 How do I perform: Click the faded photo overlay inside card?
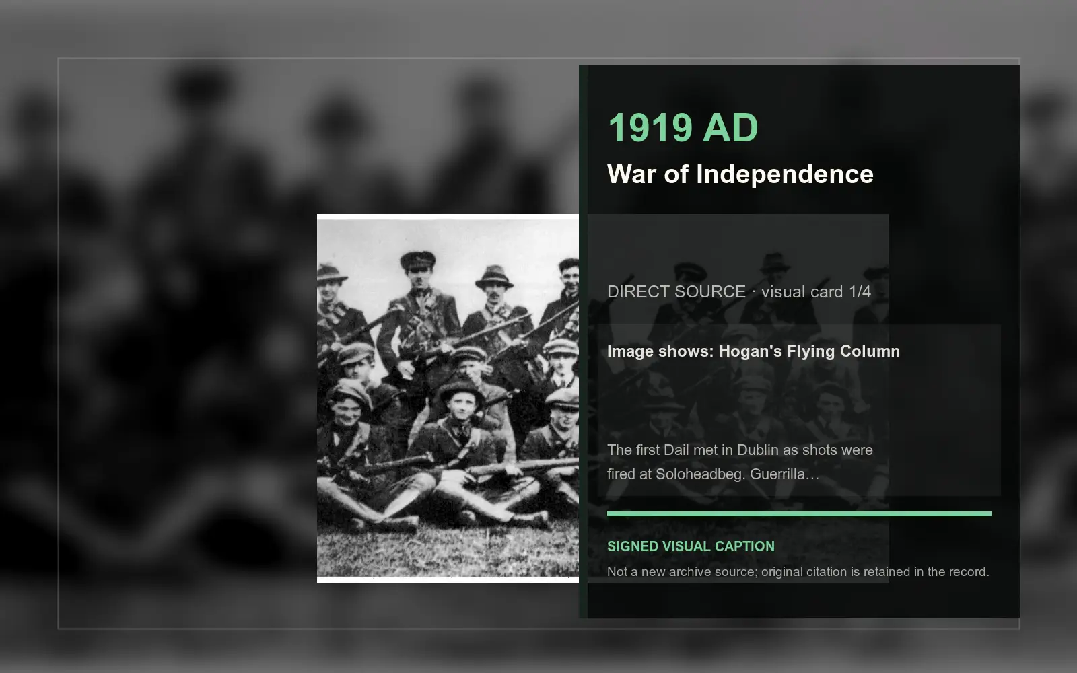[738, 398]
